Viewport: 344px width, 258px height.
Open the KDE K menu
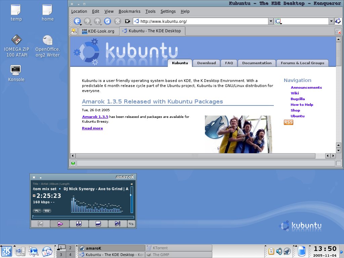tap(7, 251)
